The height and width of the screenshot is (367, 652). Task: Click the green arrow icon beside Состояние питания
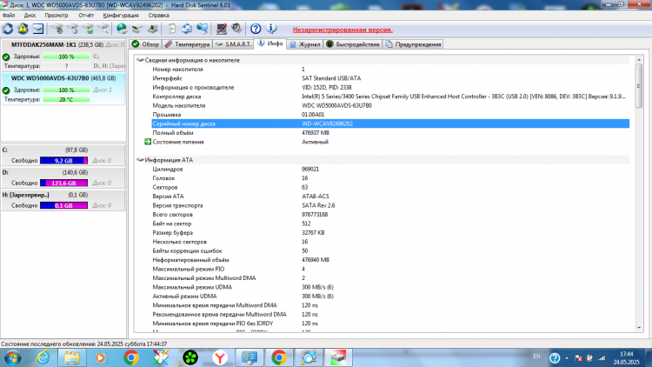coord(148,142)
